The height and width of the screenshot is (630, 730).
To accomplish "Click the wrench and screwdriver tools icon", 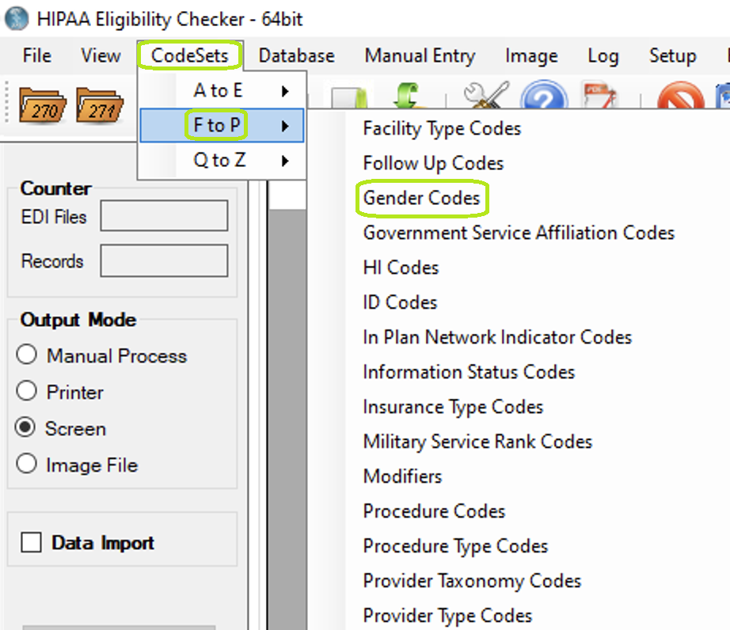I will click(486, 94).
